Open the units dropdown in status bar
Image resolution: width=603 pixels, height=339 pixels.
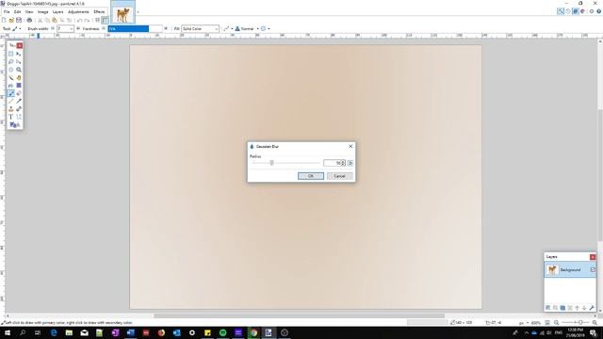(x=524, y=323)
